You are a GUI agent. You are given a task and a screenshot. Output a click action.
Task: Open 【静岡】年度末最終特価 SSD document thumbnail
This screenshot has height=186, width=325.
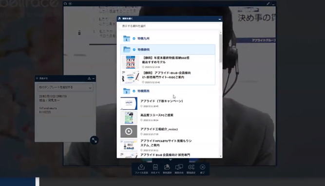(x=131, y=62)
